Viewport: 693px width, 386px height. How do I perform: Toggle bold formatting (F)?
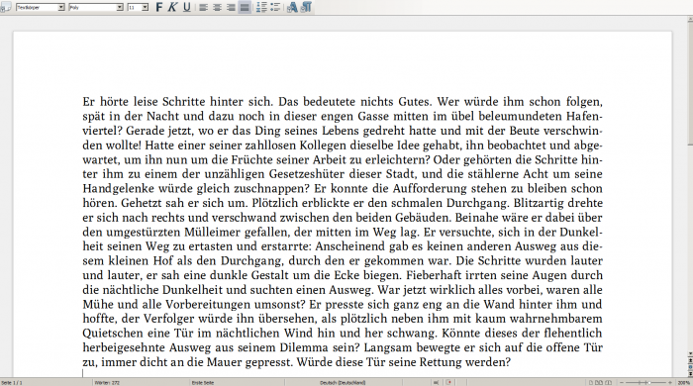click(x=159, y=7)
